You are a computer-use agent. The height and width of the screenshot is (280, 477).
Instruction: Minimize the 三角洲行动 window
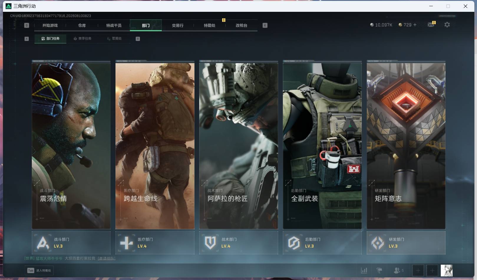pos(431,6)
